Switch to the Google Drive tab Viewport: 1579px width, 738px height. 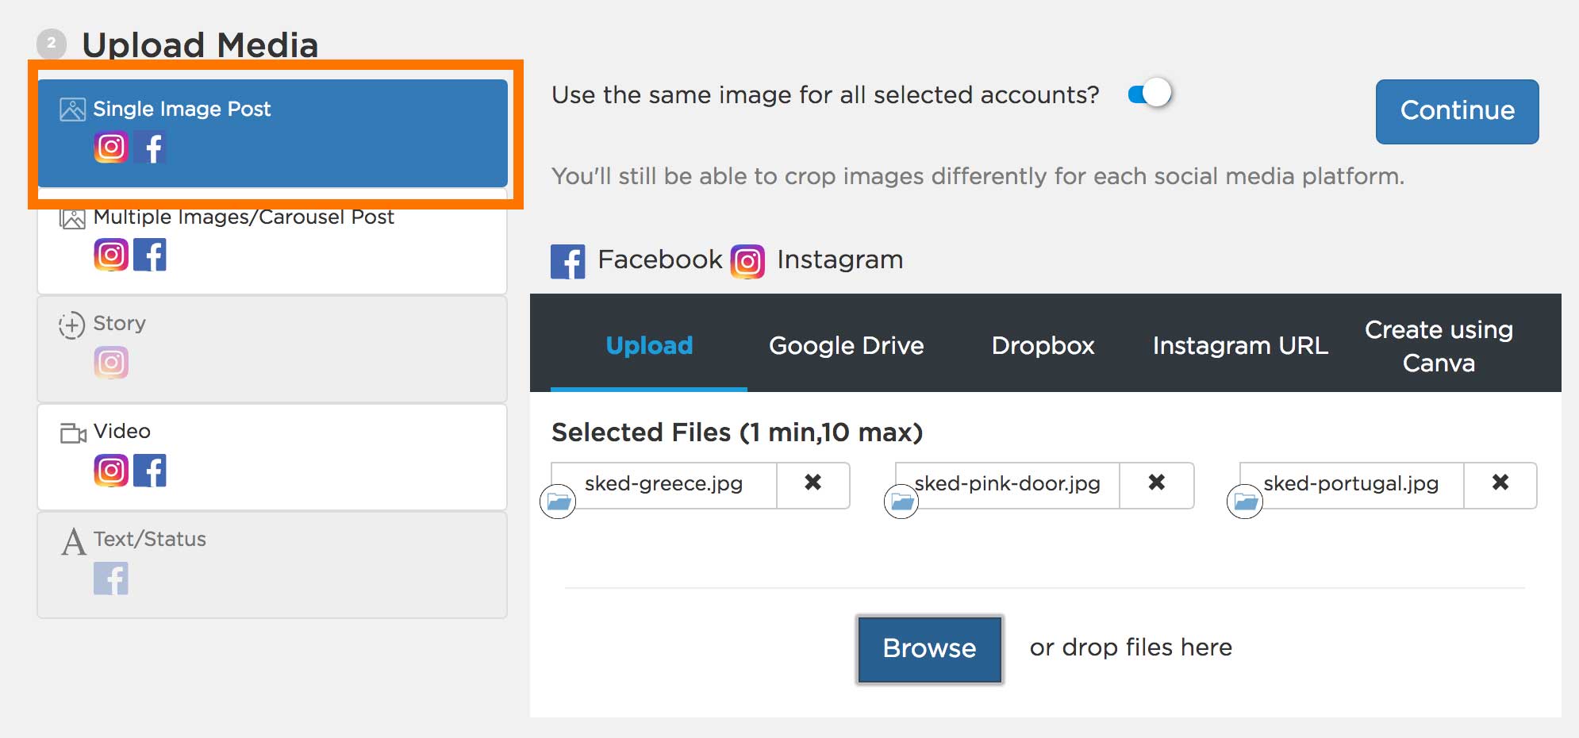845,345
